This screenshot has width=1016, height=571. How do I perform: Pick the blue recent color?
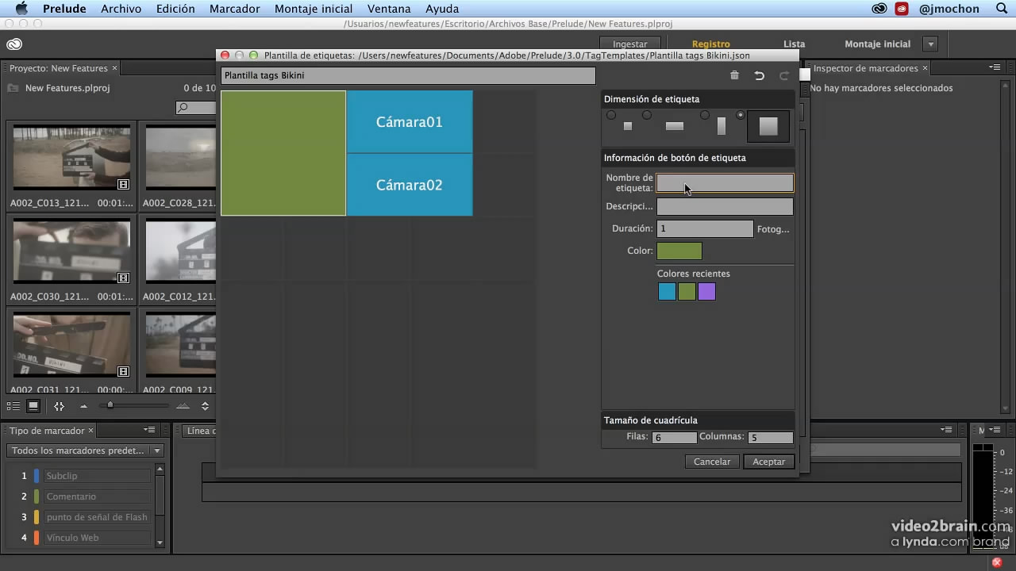(667, 292)
